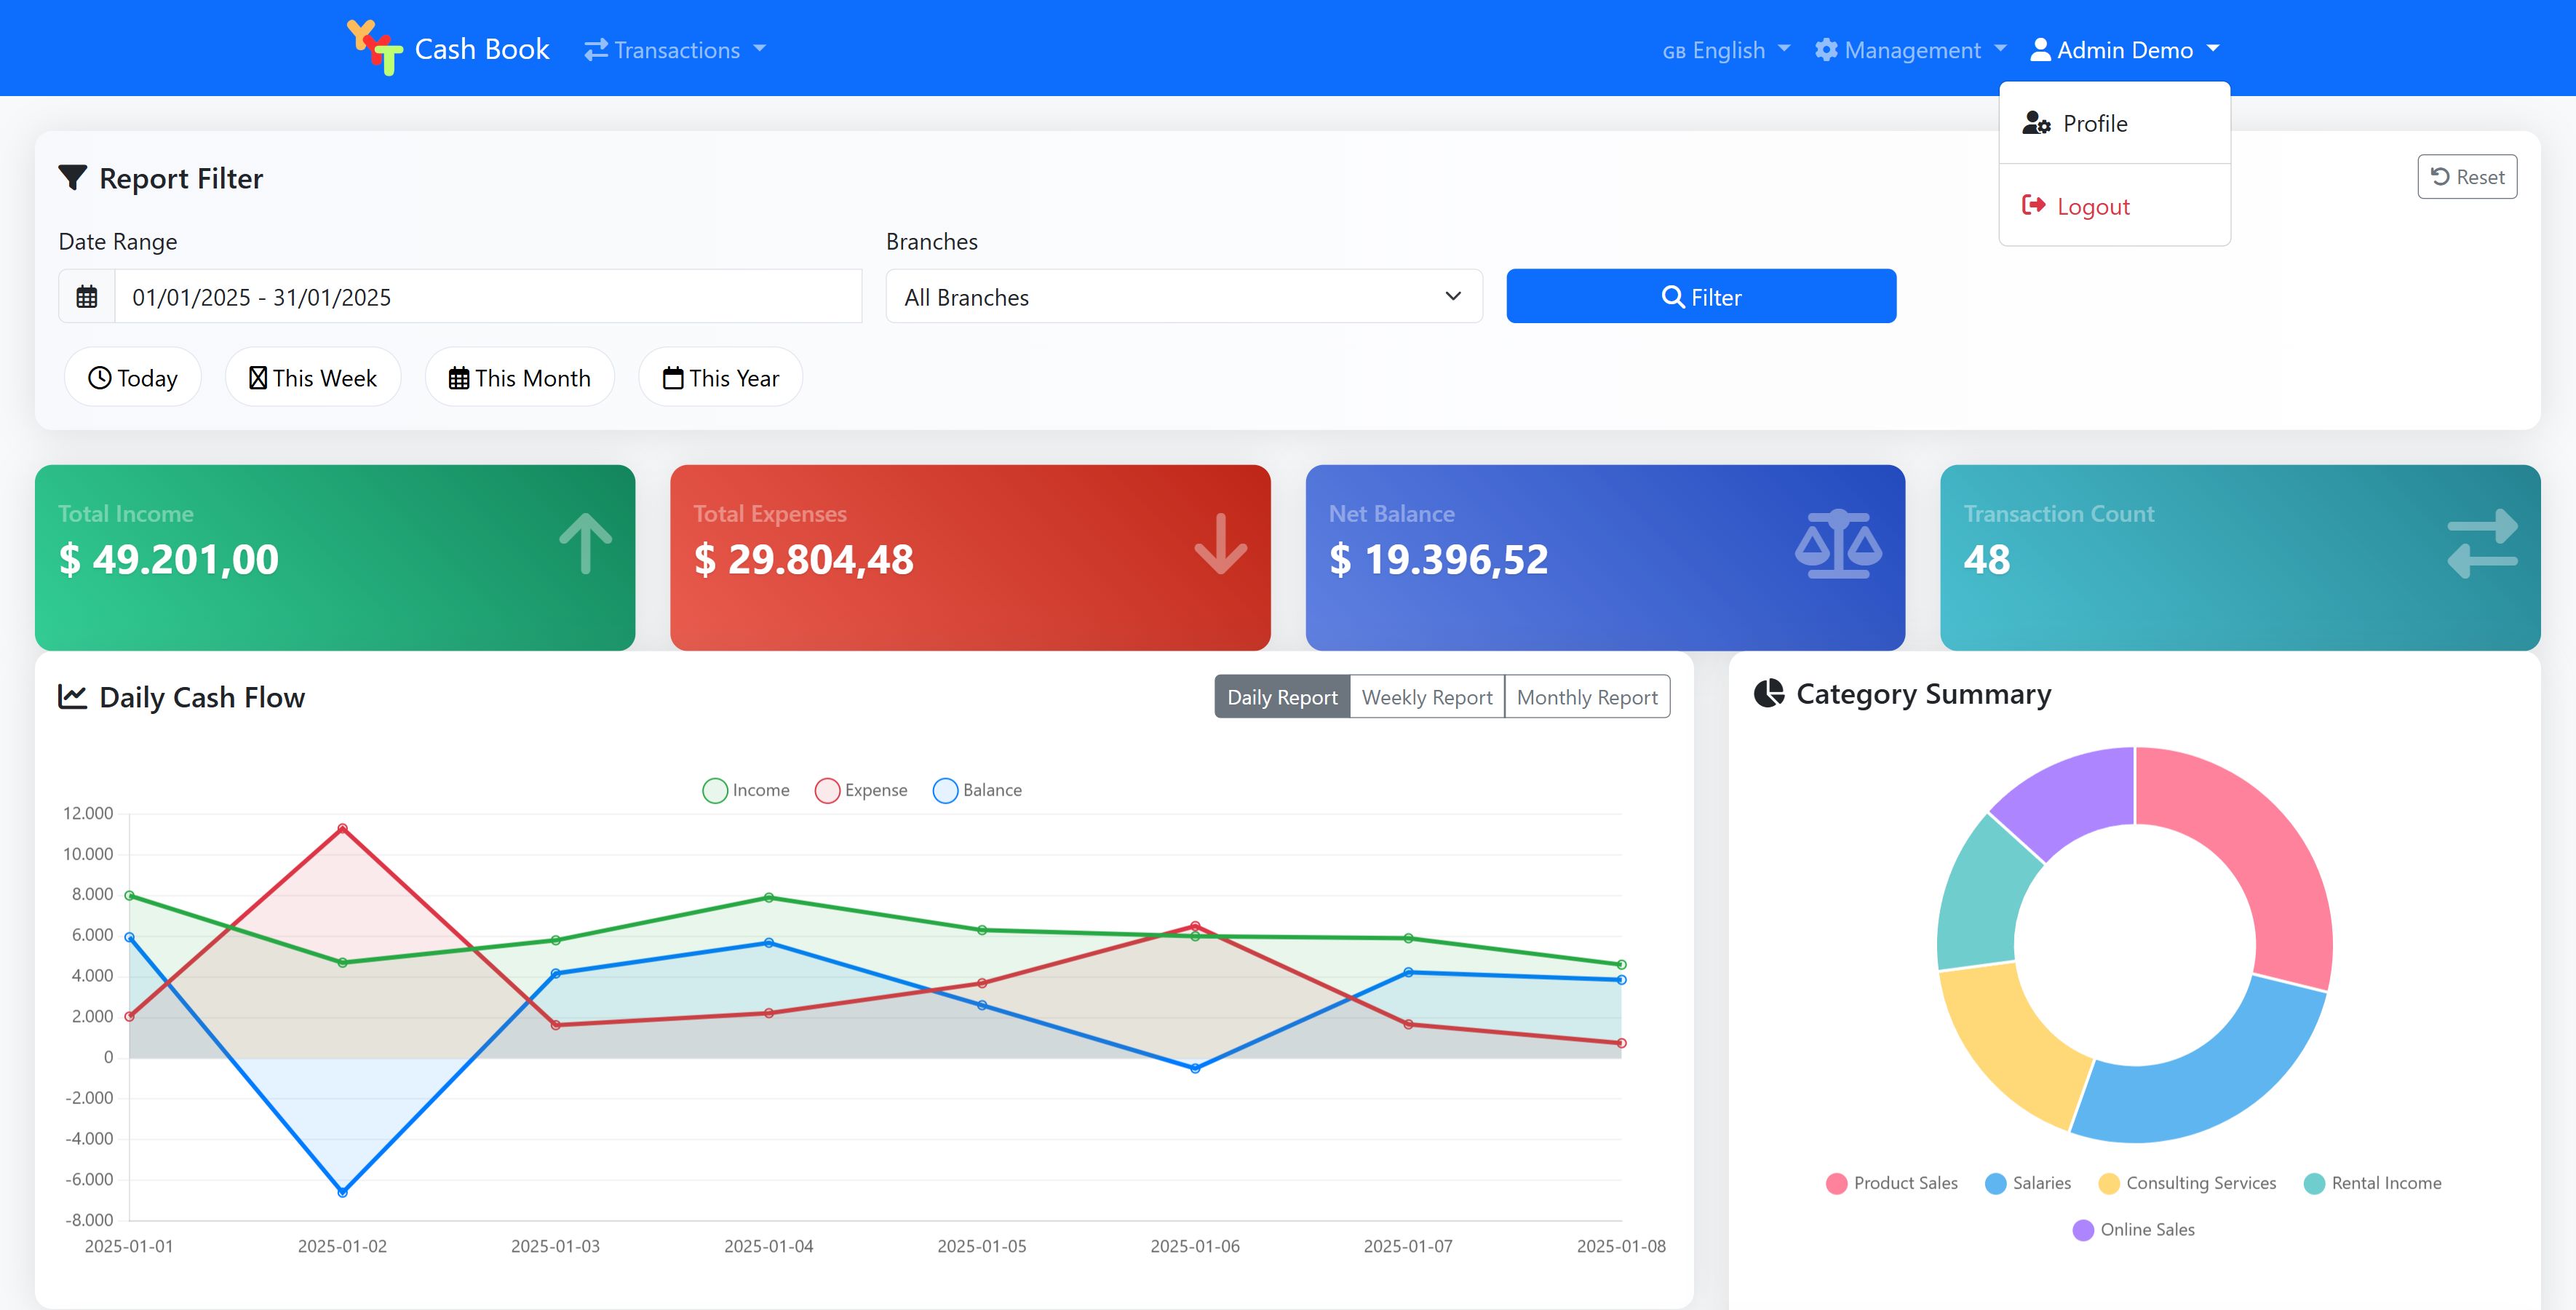This screenshot has height=1310, width=2576.
Task: Click the up arrow icon on Total Income
Action: pyautogui.click(x=585, y=544)
